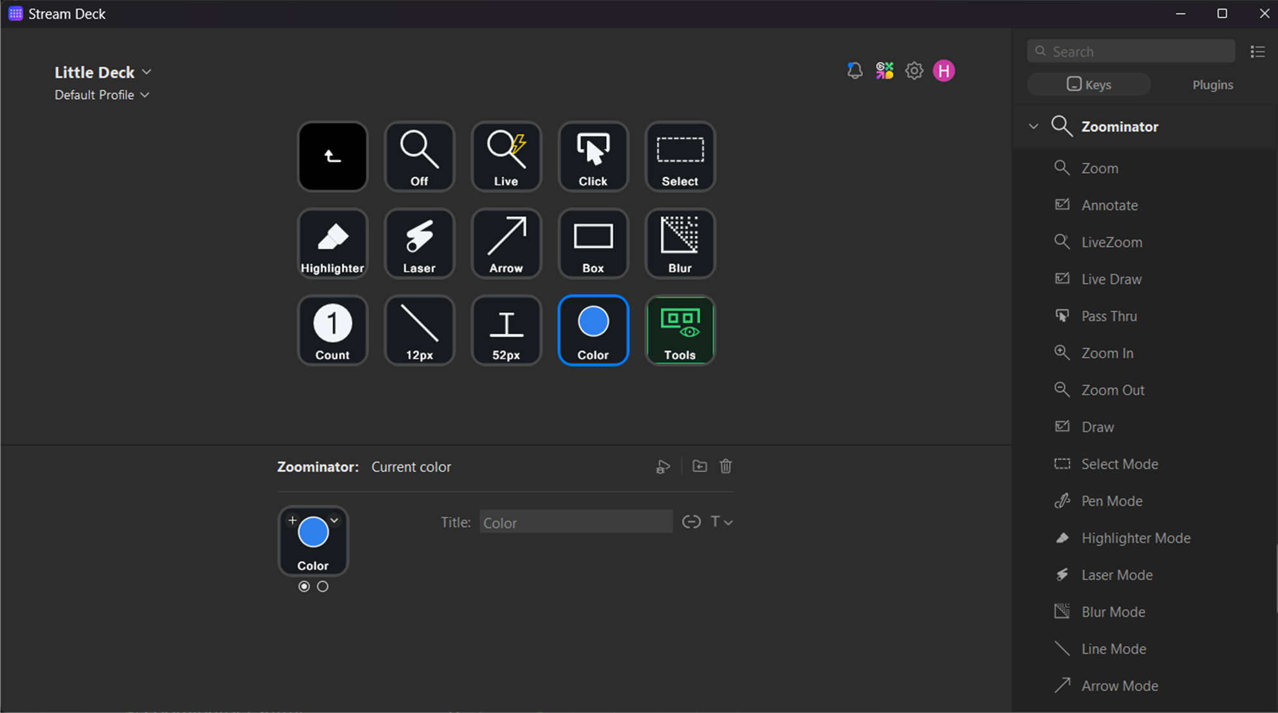Open the notifications bell
Viewport: 1278px width, 713px height.
tap(855, 71)
